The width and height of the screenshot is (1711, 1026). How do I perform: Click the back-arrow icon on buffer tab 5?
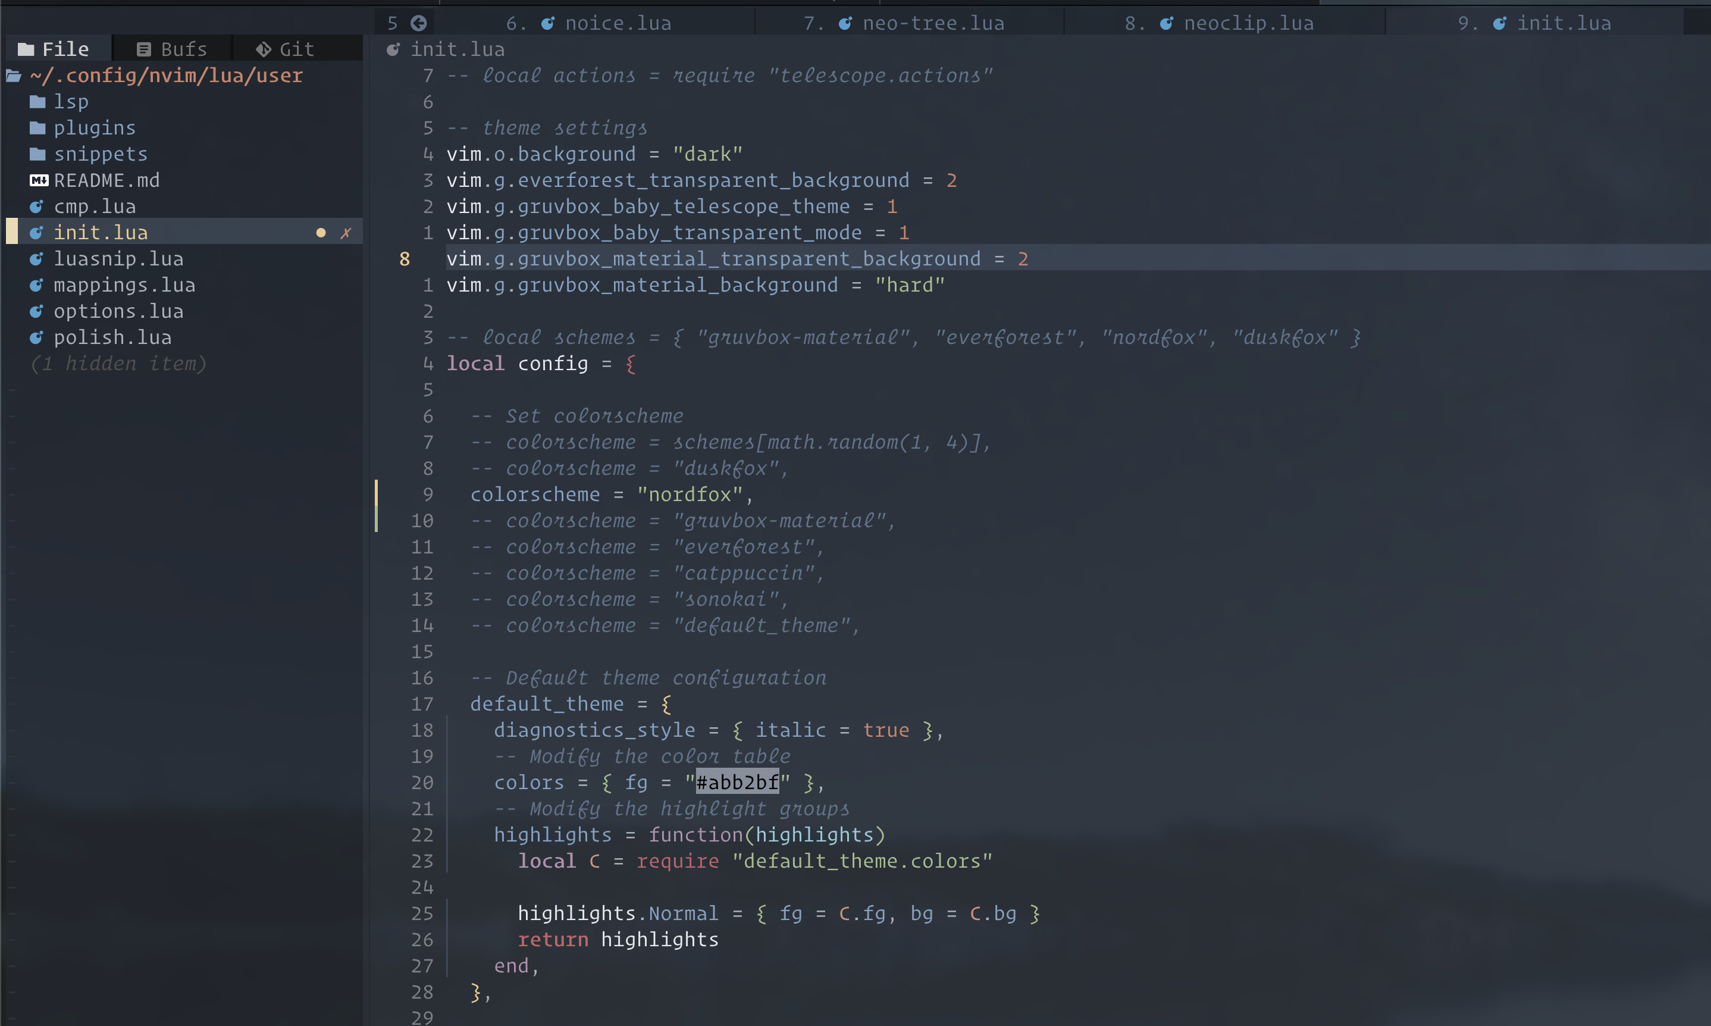419,22
